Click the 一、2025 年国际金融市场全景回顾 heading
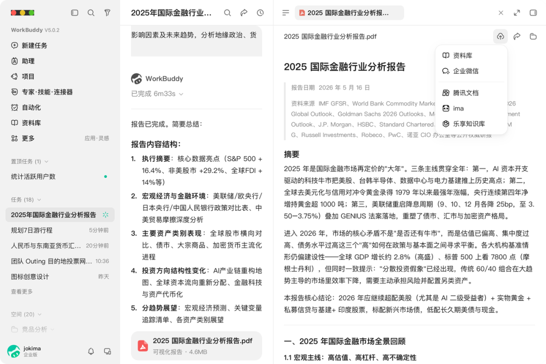This screenshot has height=364, width=546. [x=344, y=341]
